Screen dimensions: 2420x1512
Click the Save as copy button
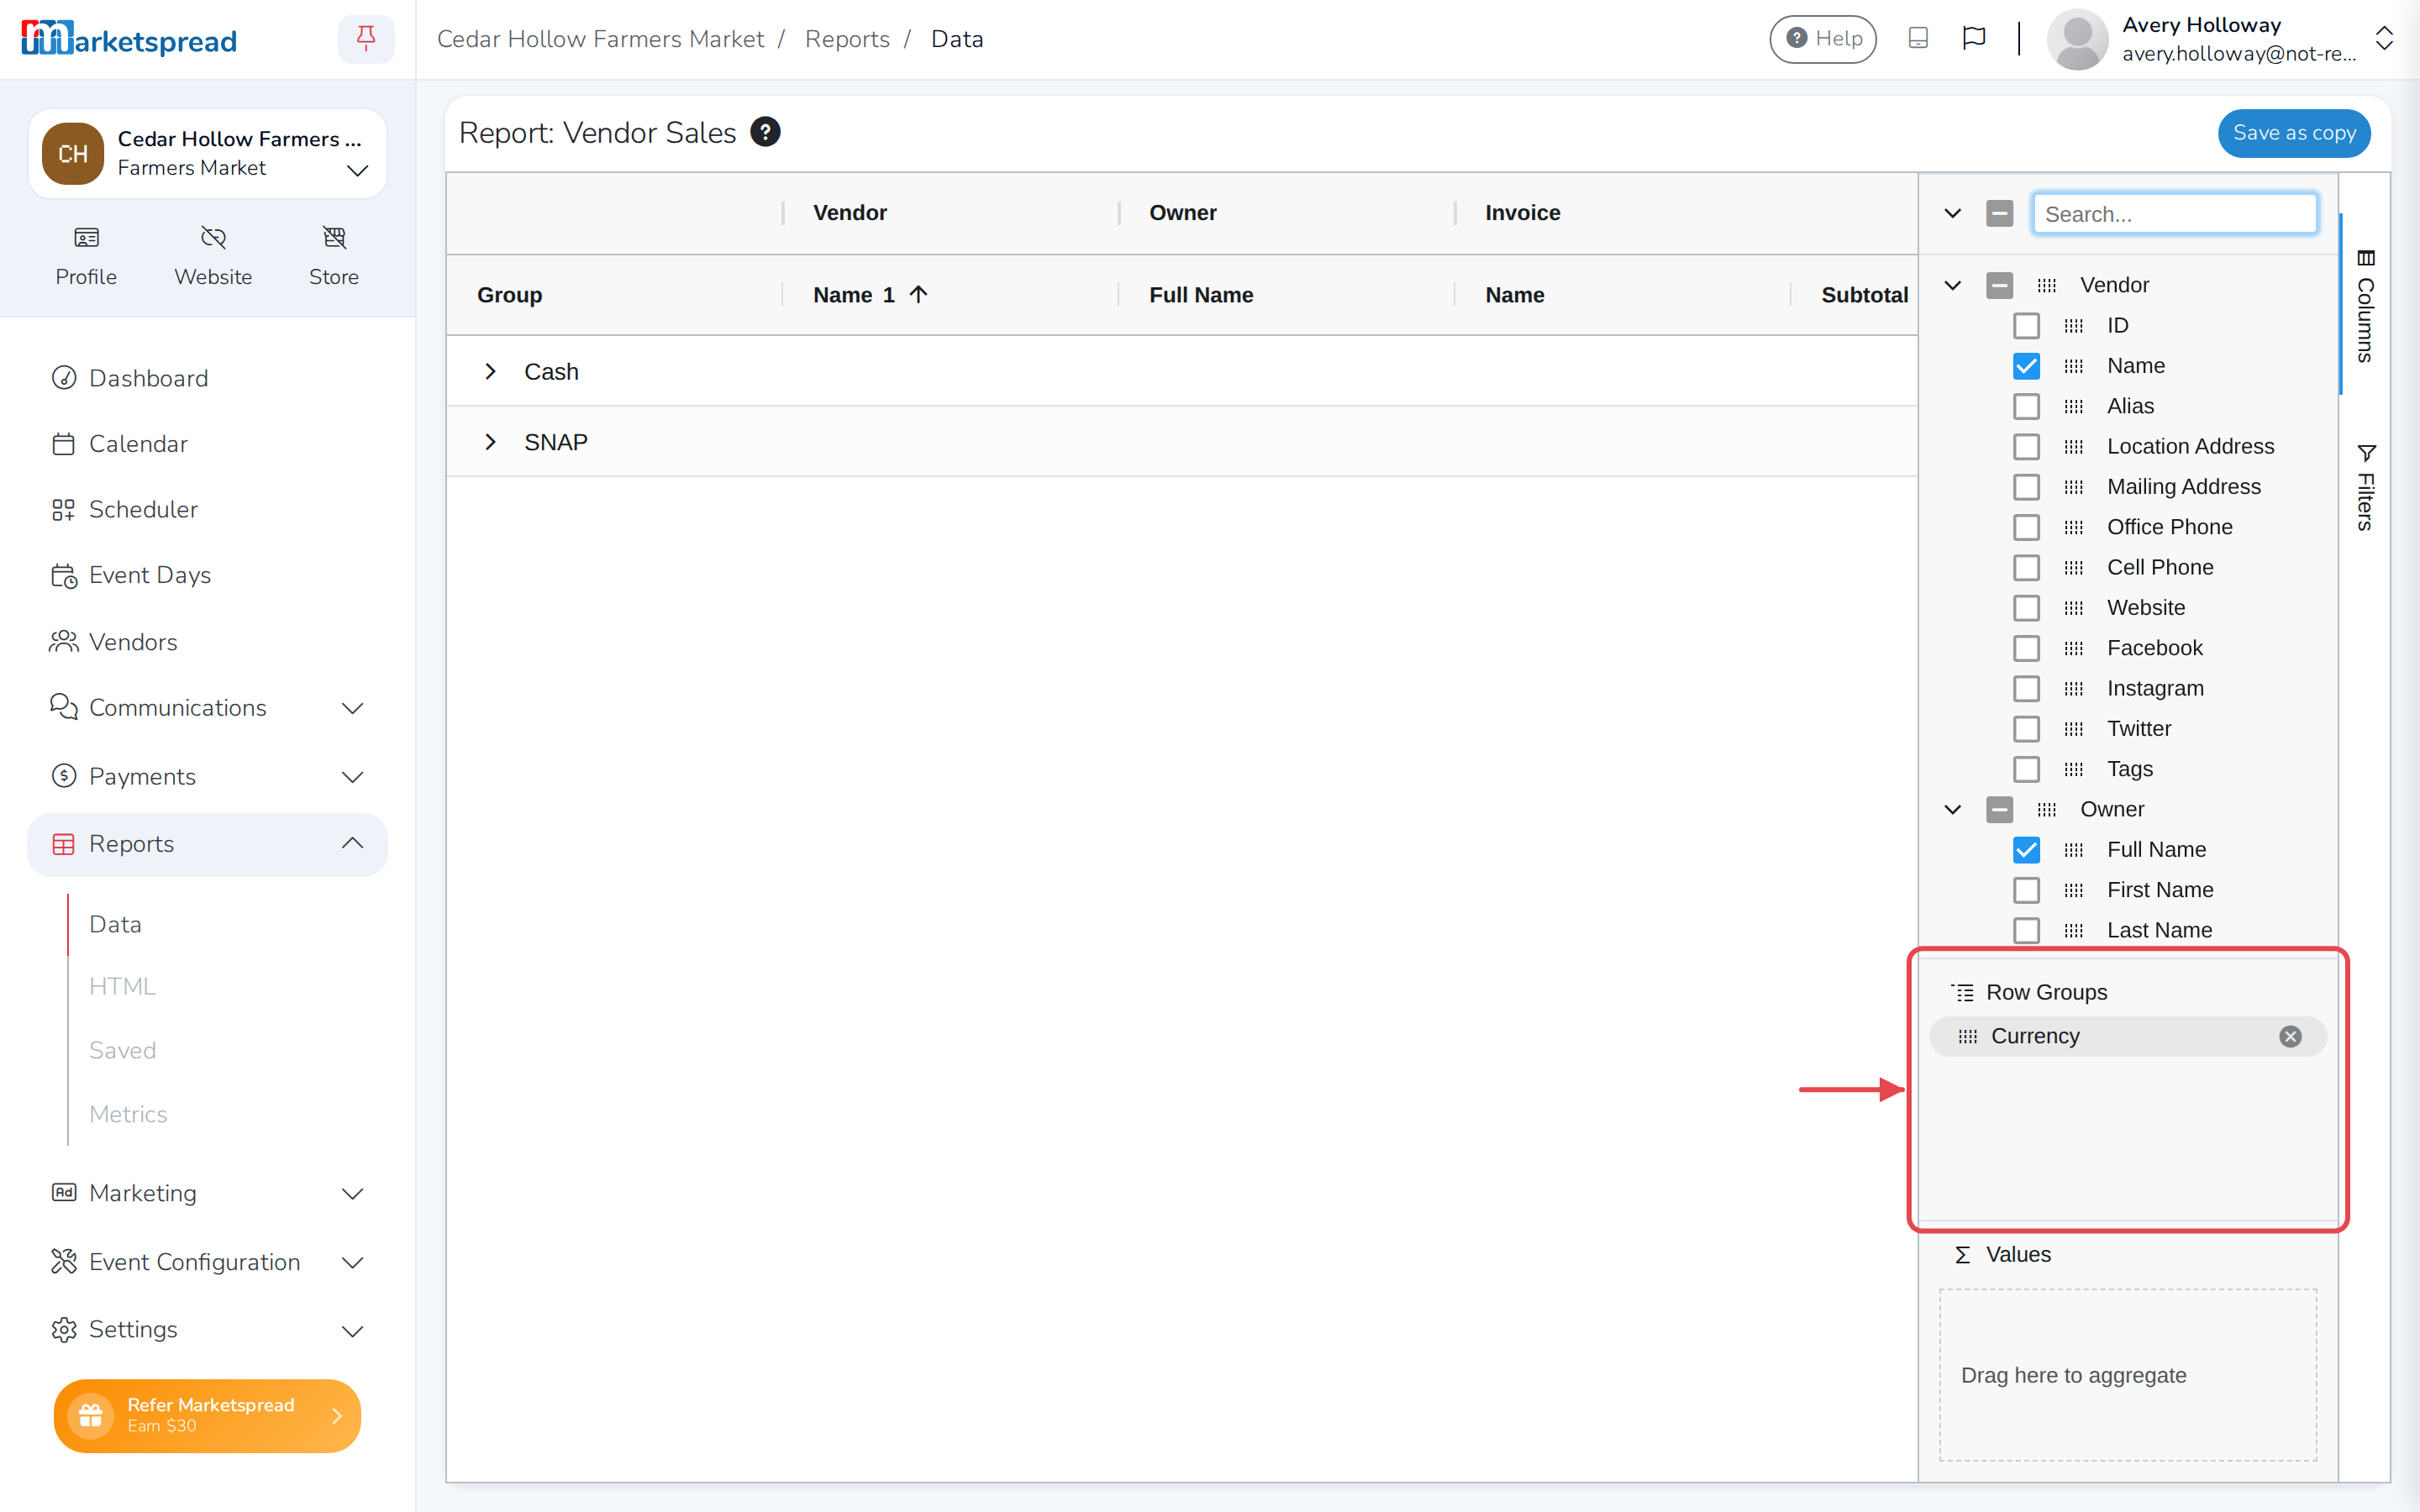click(2293, 133)
